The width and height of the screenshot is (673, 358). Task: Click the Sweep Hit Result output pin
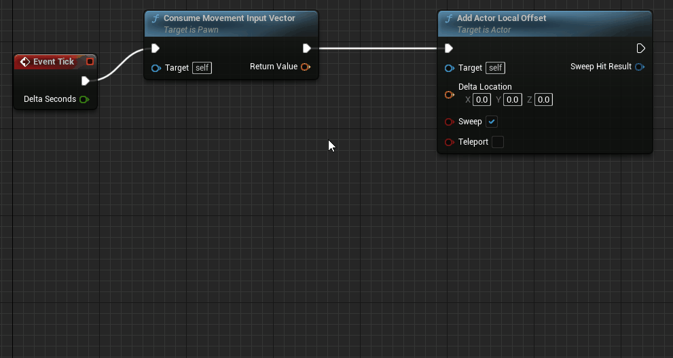point(639,67)
